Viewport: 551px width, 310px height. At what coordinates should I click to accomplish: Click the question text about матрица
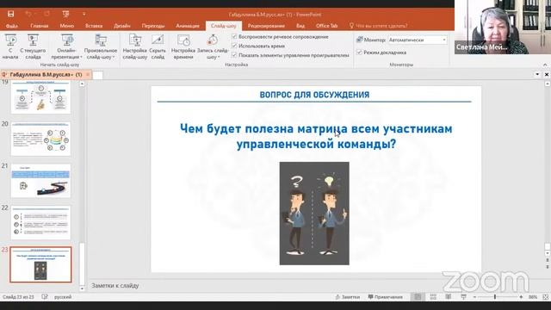coord(316,136)
